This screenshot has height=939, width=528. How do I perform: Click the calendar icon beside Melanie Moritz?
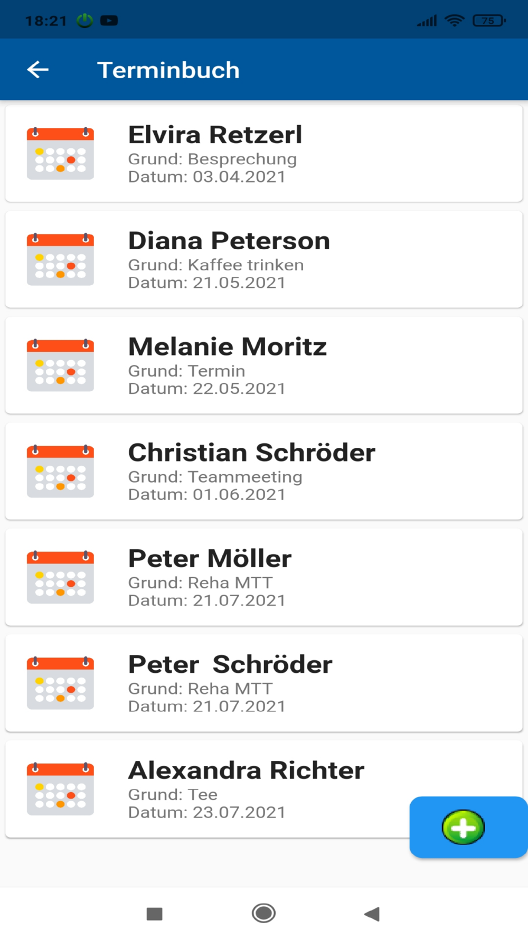click(60, 365)
